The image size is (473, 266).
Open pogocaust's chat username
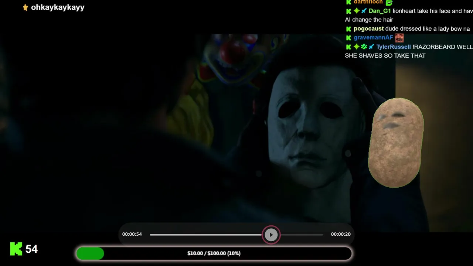point(369,29)
